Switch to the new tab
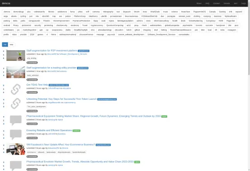Viewport: 250px width, 171px height. coord(11,44)
